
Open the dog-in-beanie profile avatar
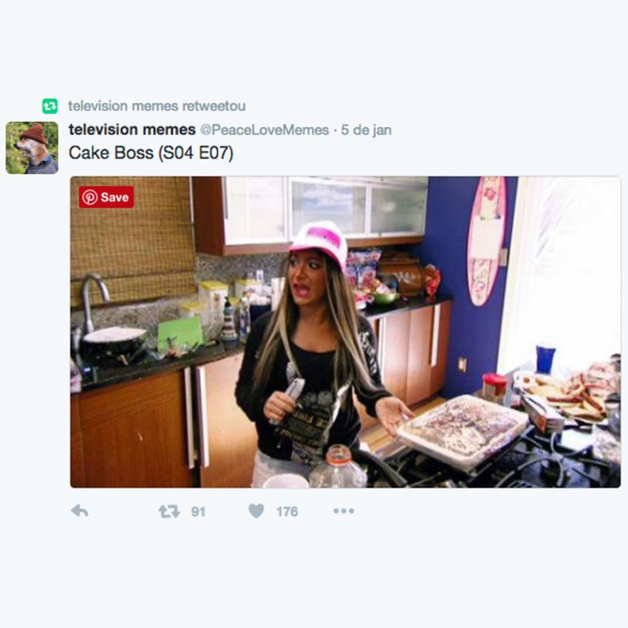[x=32, y=148]
